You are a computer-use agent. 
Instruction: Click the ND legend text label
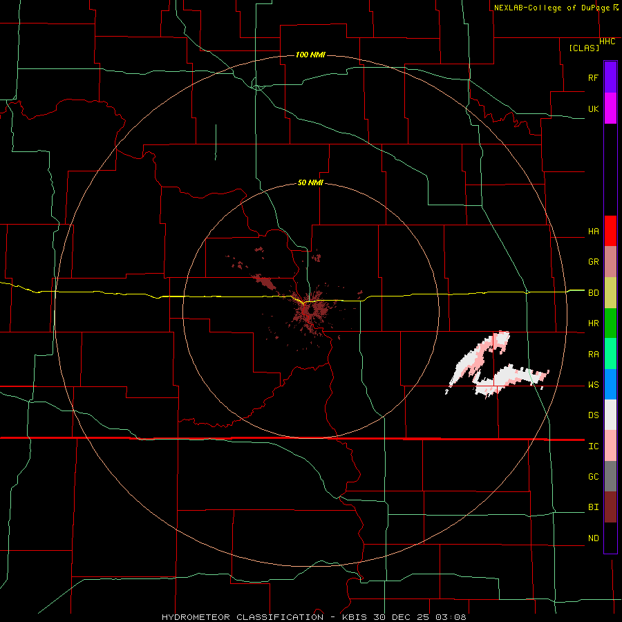coord(593,538)
